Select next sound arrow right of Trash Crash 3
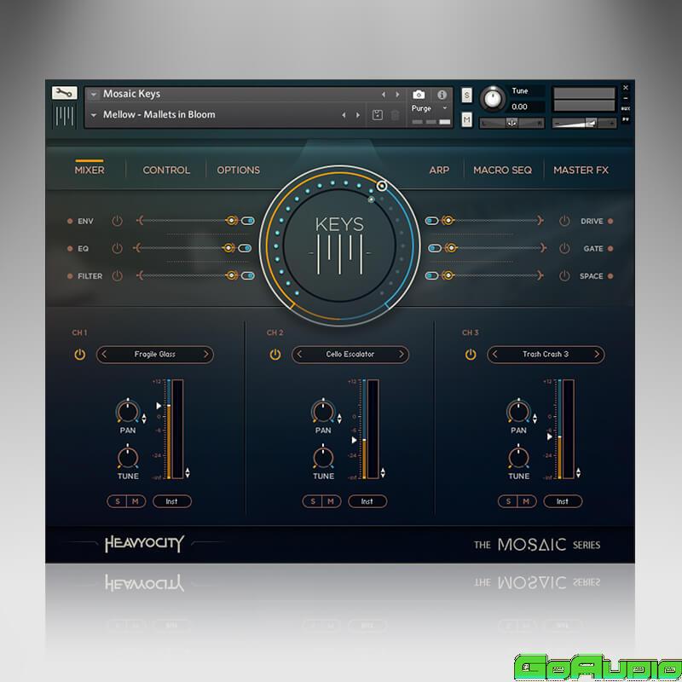682x682 pixels. (596, 354)
